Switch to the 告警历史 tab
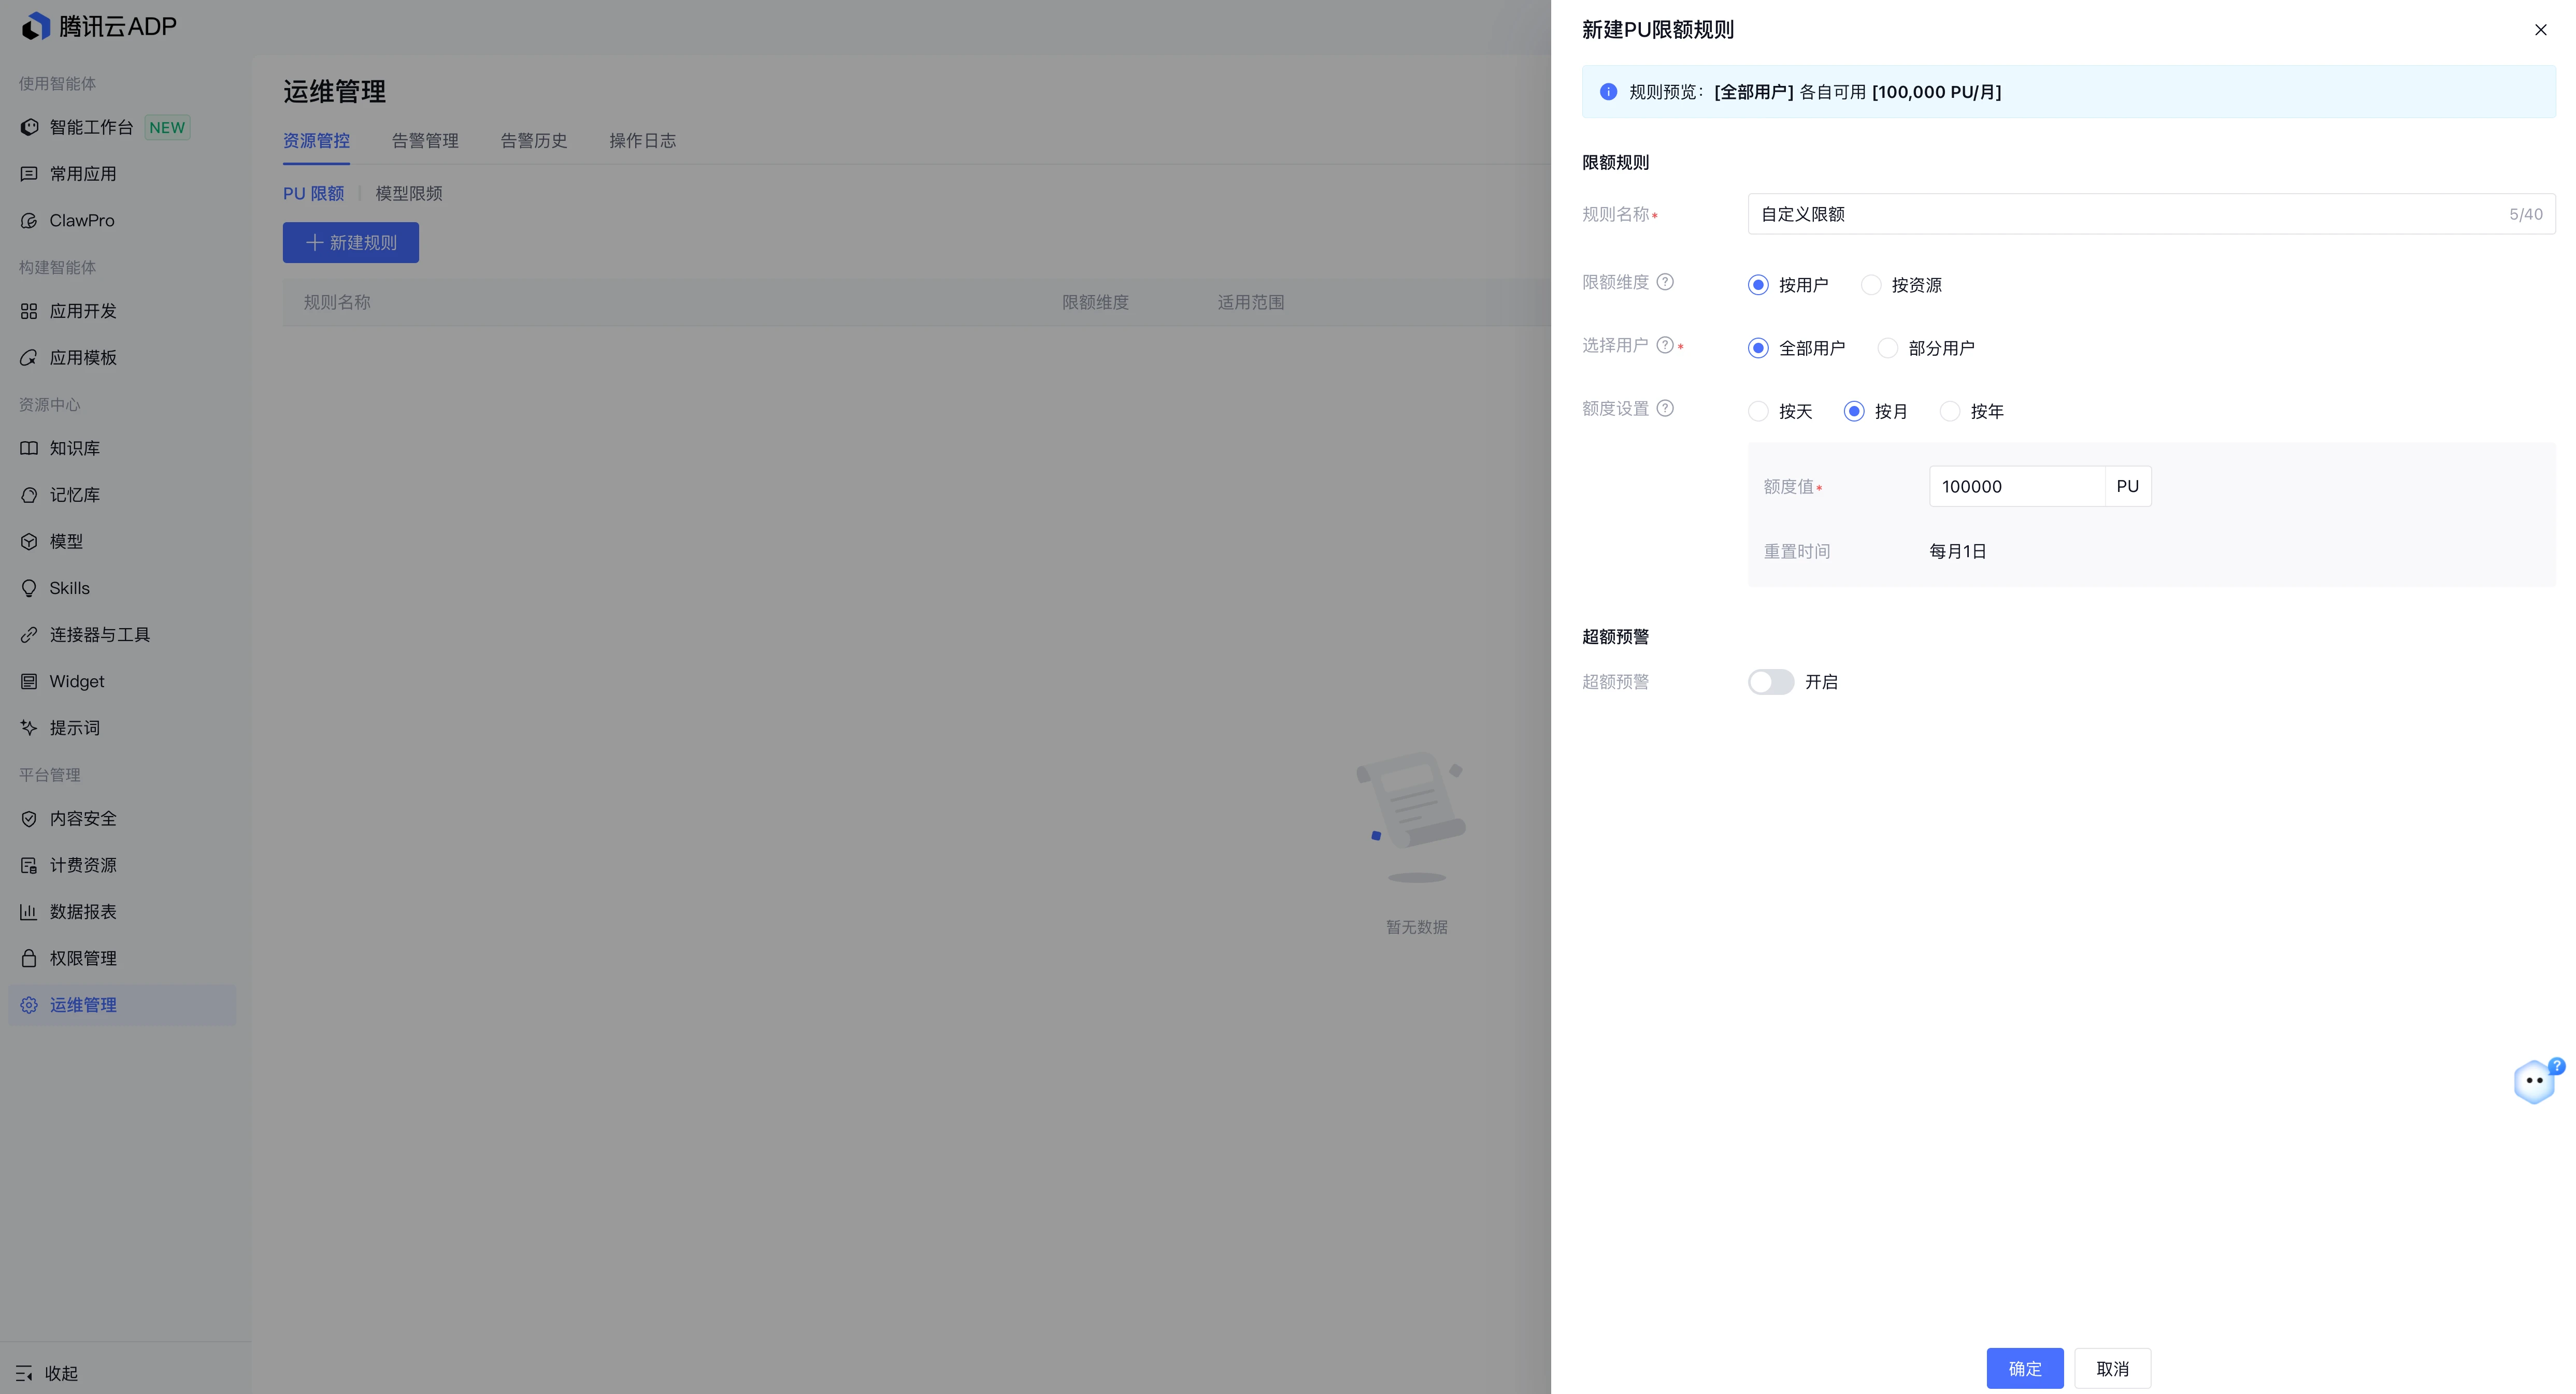 click(534, 141)
